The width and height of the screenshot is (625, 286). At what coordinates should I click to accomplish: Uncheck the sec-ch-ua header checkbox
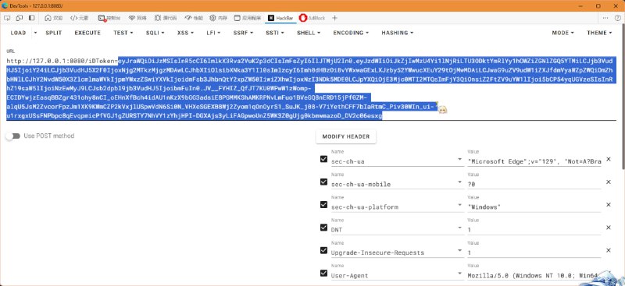(323, 159)
